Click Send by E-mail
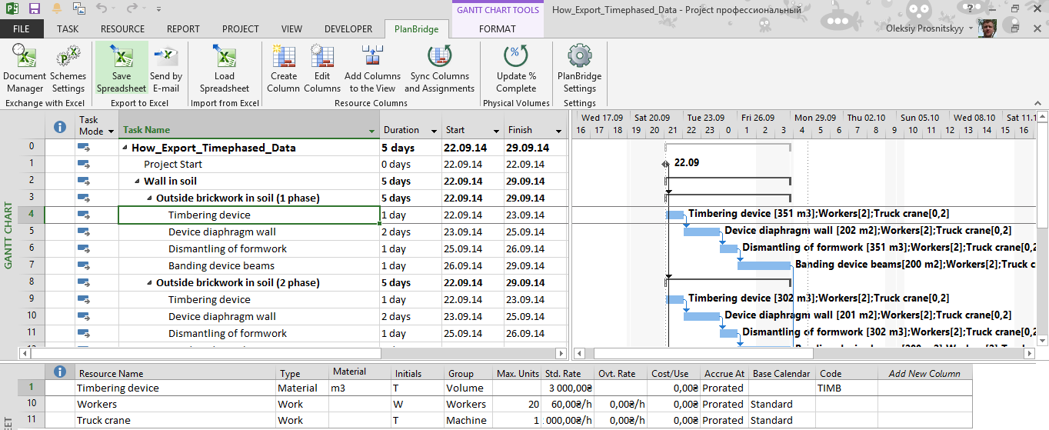 click(166, 68)
